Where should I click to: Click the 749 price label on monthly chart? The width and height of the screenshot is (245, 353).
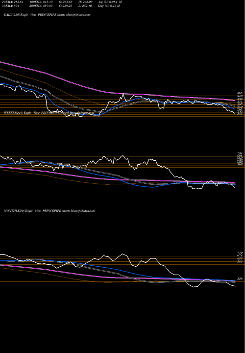[240, 253]
